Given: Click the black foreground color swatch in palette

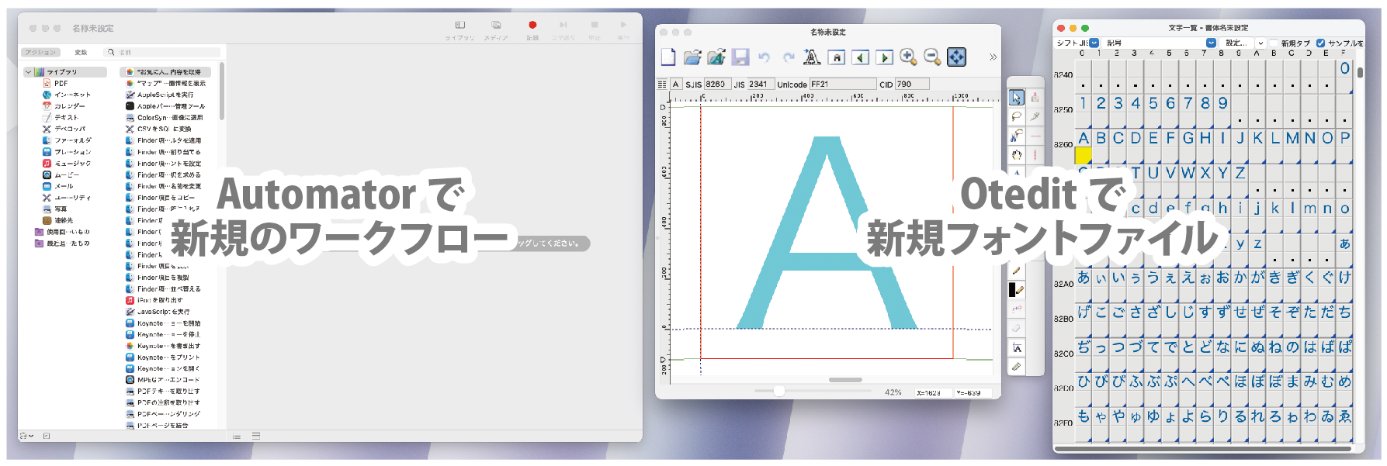Looking at the screenshot, I should (x=1012, y=289).
